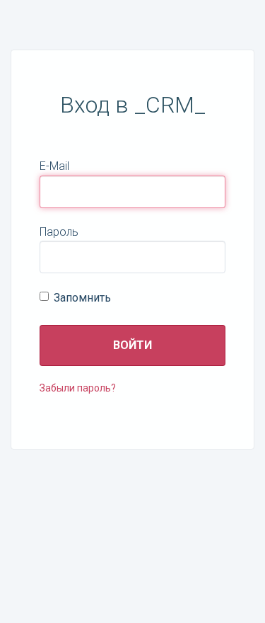Open the Забыли пароль? link
Image resolution: width=265 pixels, height=623 pixels.
click(77, 388)
